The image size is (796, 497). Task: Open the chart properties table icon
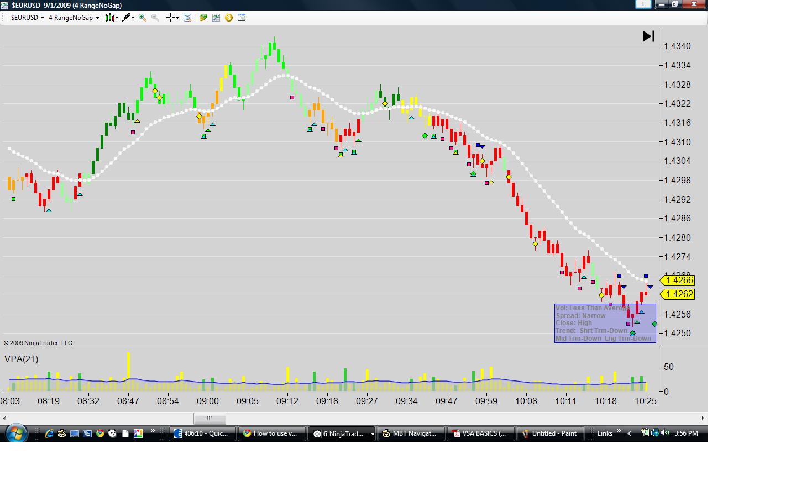point(242,18)
